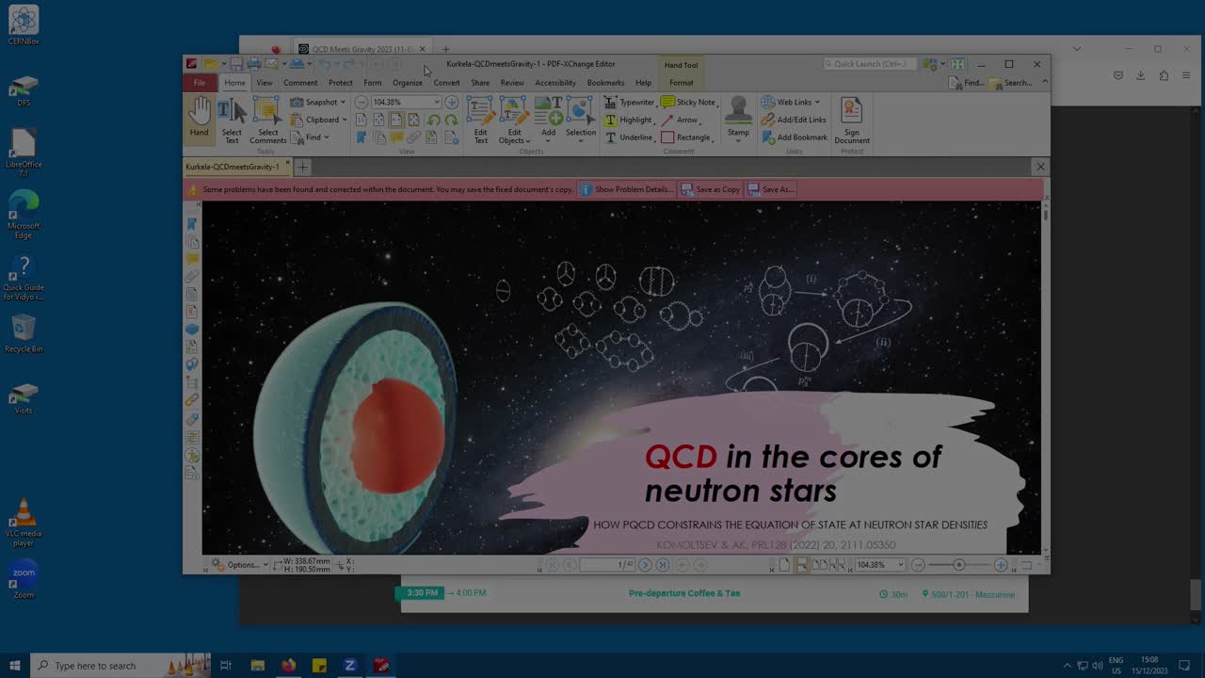
Task: Open VLC media player desktop shortcut
Action: [x=24, y=523]
